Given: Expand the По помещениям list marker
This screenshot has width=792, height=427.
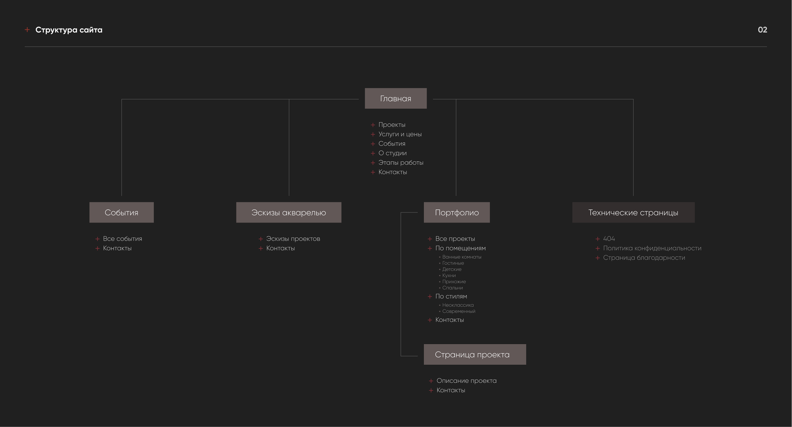Looking at the screenshot, I should tap(429, 248).
